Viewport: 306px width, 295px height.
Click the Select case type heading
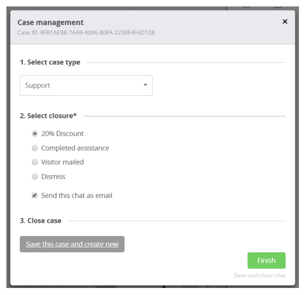(50, 63)
